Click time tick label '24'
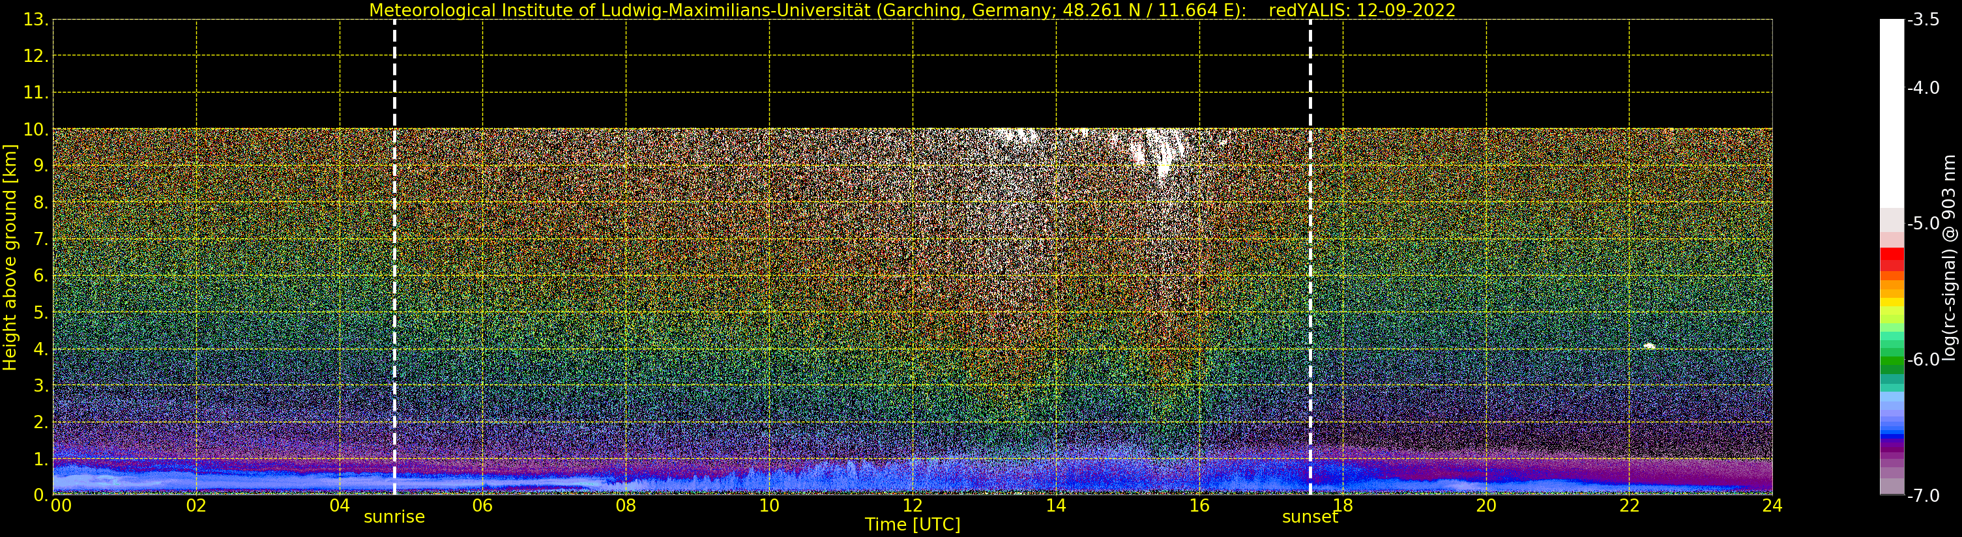 (x=1772, y=505)
